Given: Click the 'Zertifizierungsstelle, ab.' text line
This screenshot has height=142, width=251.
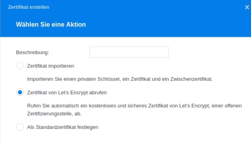Looking at the screenshot, I should pos(54,114).
